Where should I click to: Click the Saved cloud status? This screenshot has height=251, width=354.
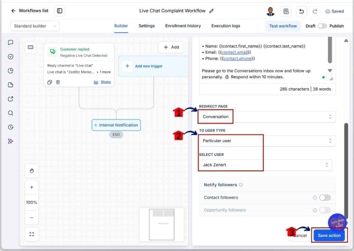(x=334, y=11)
